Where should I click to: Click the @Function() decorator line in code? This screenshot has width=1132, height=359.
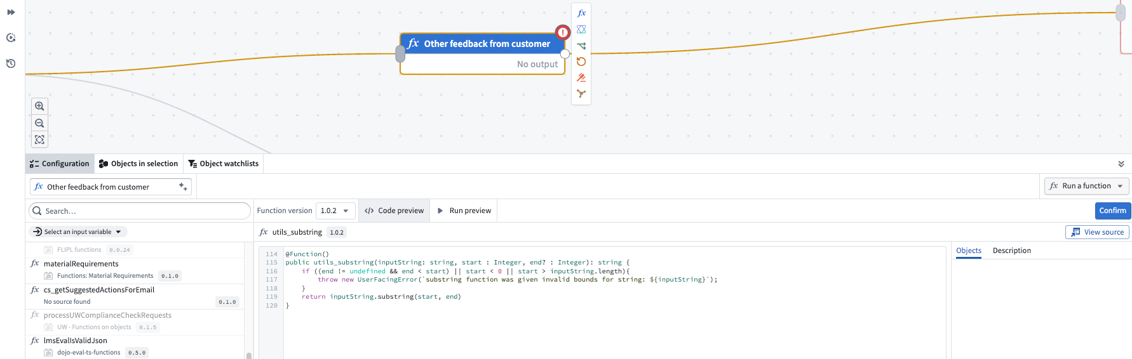point(307,254)
